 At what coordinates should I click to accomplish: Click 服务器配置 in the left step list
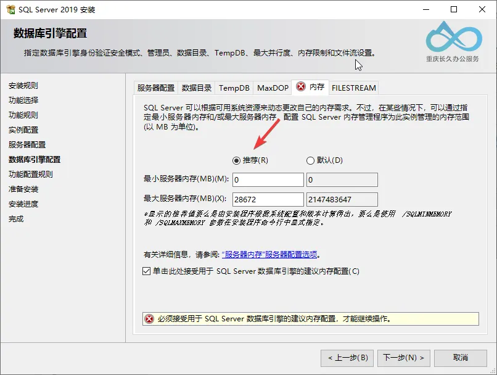point(27,144)
